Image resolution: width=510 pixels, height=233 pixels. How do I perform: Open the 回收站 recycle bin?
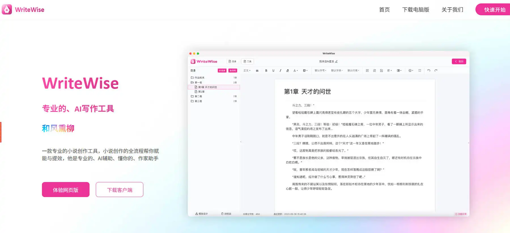coord(226,214)
